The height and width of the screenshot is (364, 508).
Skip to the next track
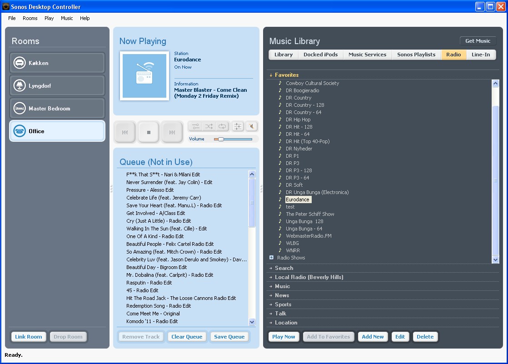[x=172, y=132]
